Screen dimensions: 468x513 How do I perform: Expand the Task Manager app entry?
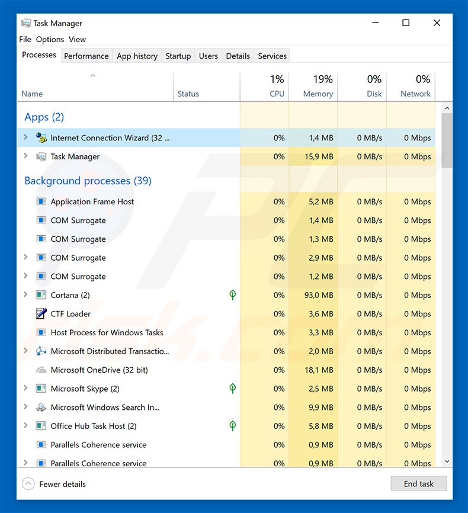pos(25,156)
